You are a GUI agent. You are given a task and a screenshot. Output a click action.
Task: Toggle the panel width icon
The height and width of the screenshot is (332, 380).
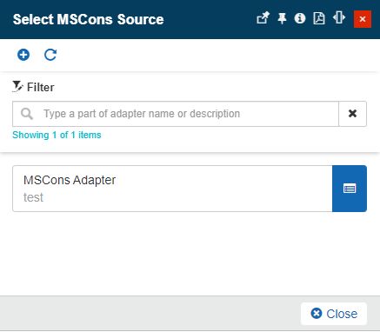tap(339, 18)
